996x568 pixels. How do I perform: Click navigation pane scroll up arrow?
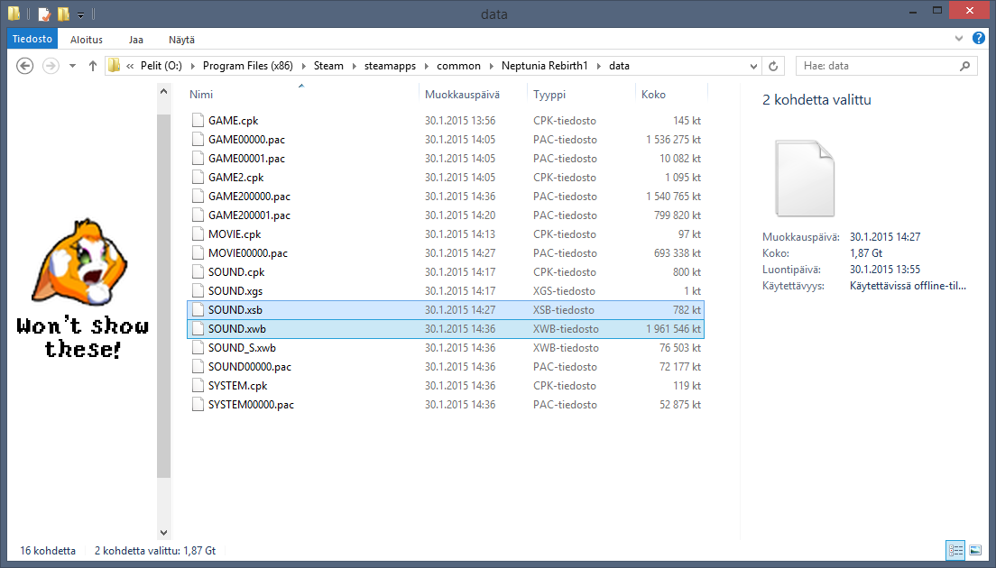tap(164, 91)
